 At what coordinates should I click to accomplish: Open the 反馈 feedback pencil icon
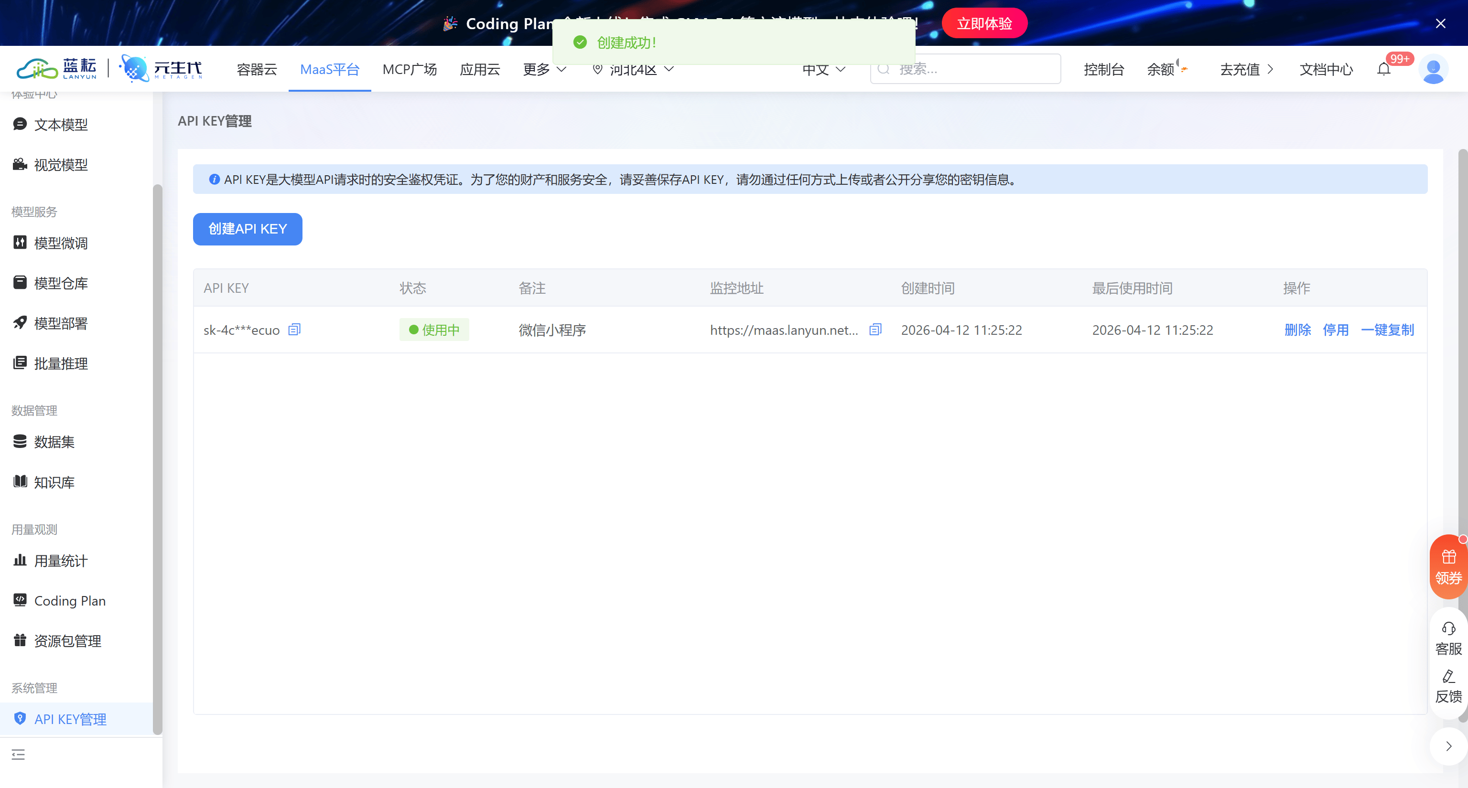(1448, 677)
